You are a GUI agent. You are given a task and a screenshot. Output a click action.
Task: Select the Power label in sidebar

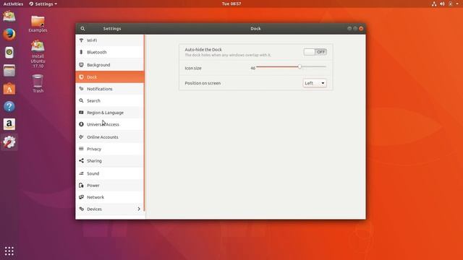[x=93, y=185]
